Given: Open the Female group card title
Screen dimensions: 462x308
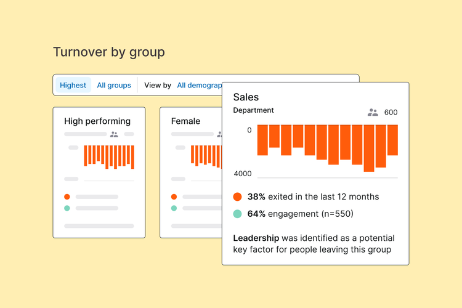Looking at the screenshot, I should click(185, 121).
